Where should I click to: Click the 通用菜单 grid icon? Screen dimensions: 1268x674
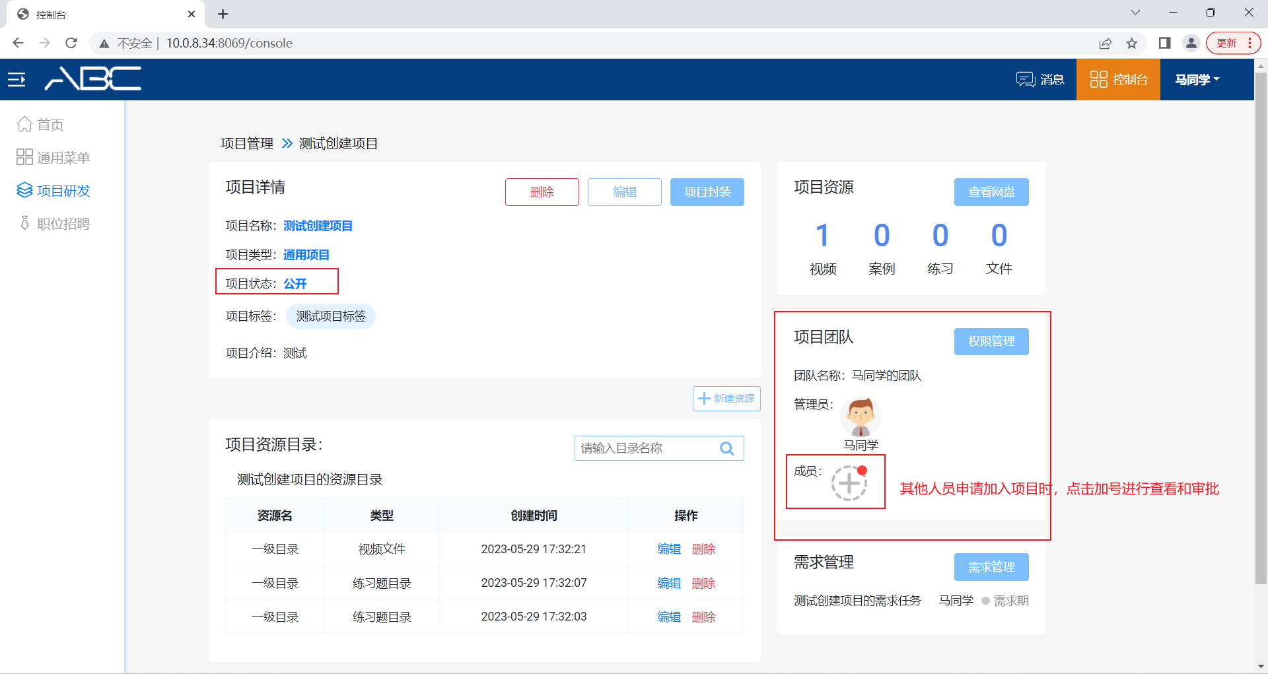[x=24, y=157]
